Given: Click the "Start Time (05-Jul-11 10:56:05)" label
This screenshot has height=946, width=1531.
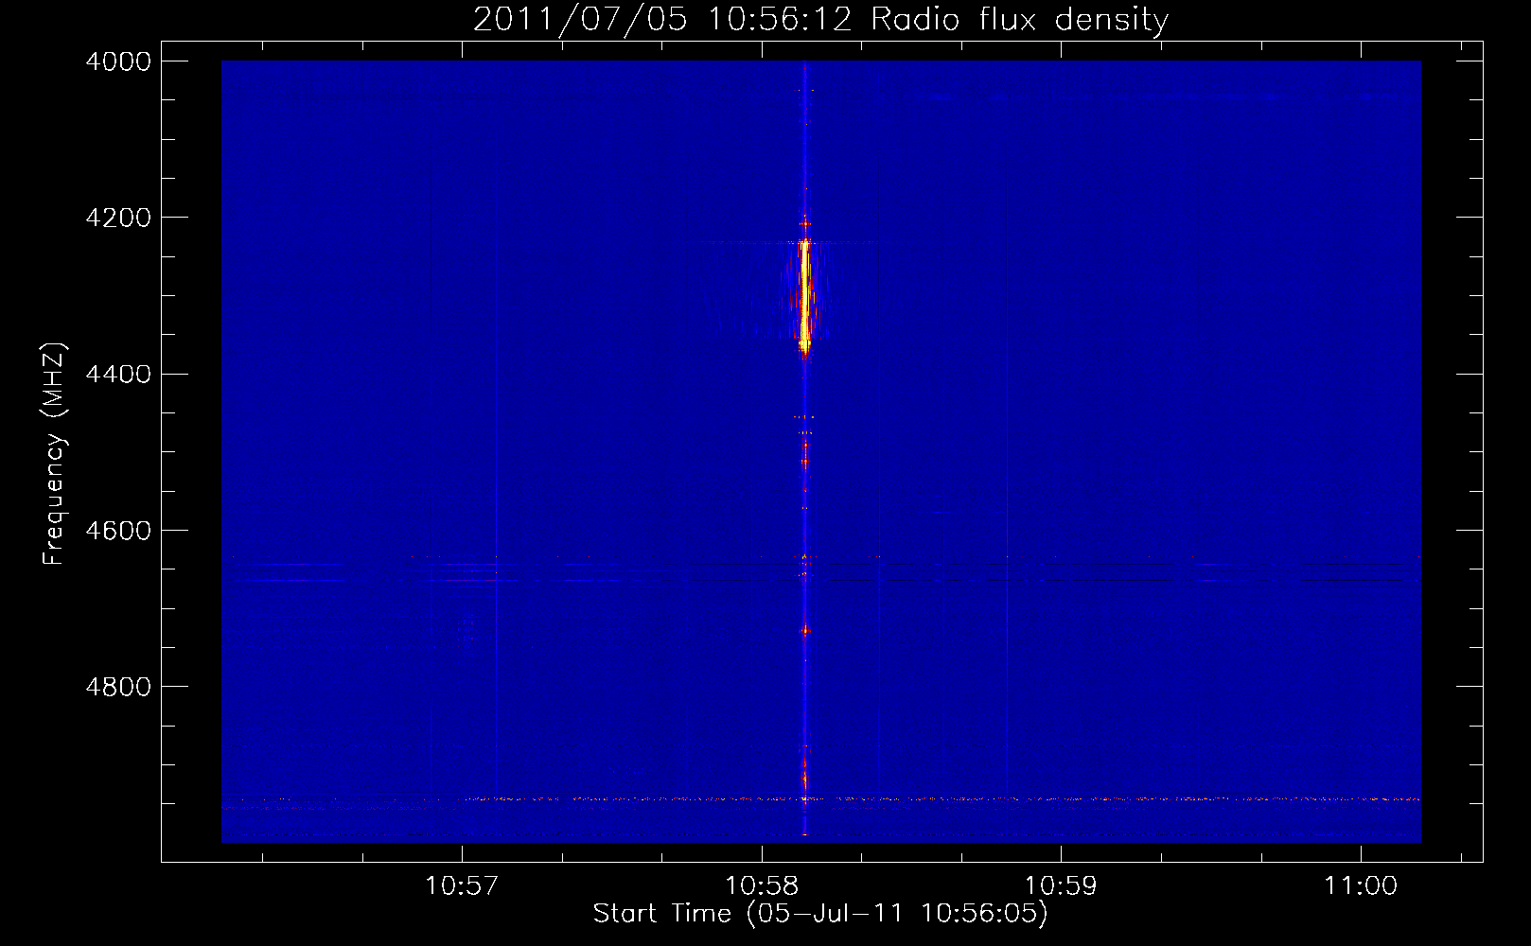Looking at the screenshot, I should [820, 914].
